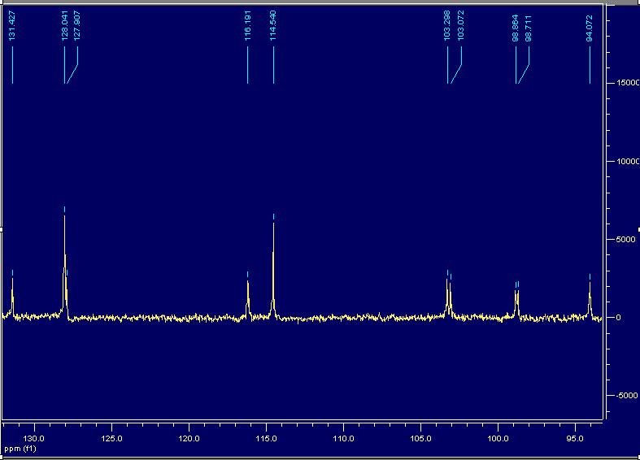Click the 115.0 tick label on ppm axis
This screenshot has width=640, height=460.
[x=266, y=439]
